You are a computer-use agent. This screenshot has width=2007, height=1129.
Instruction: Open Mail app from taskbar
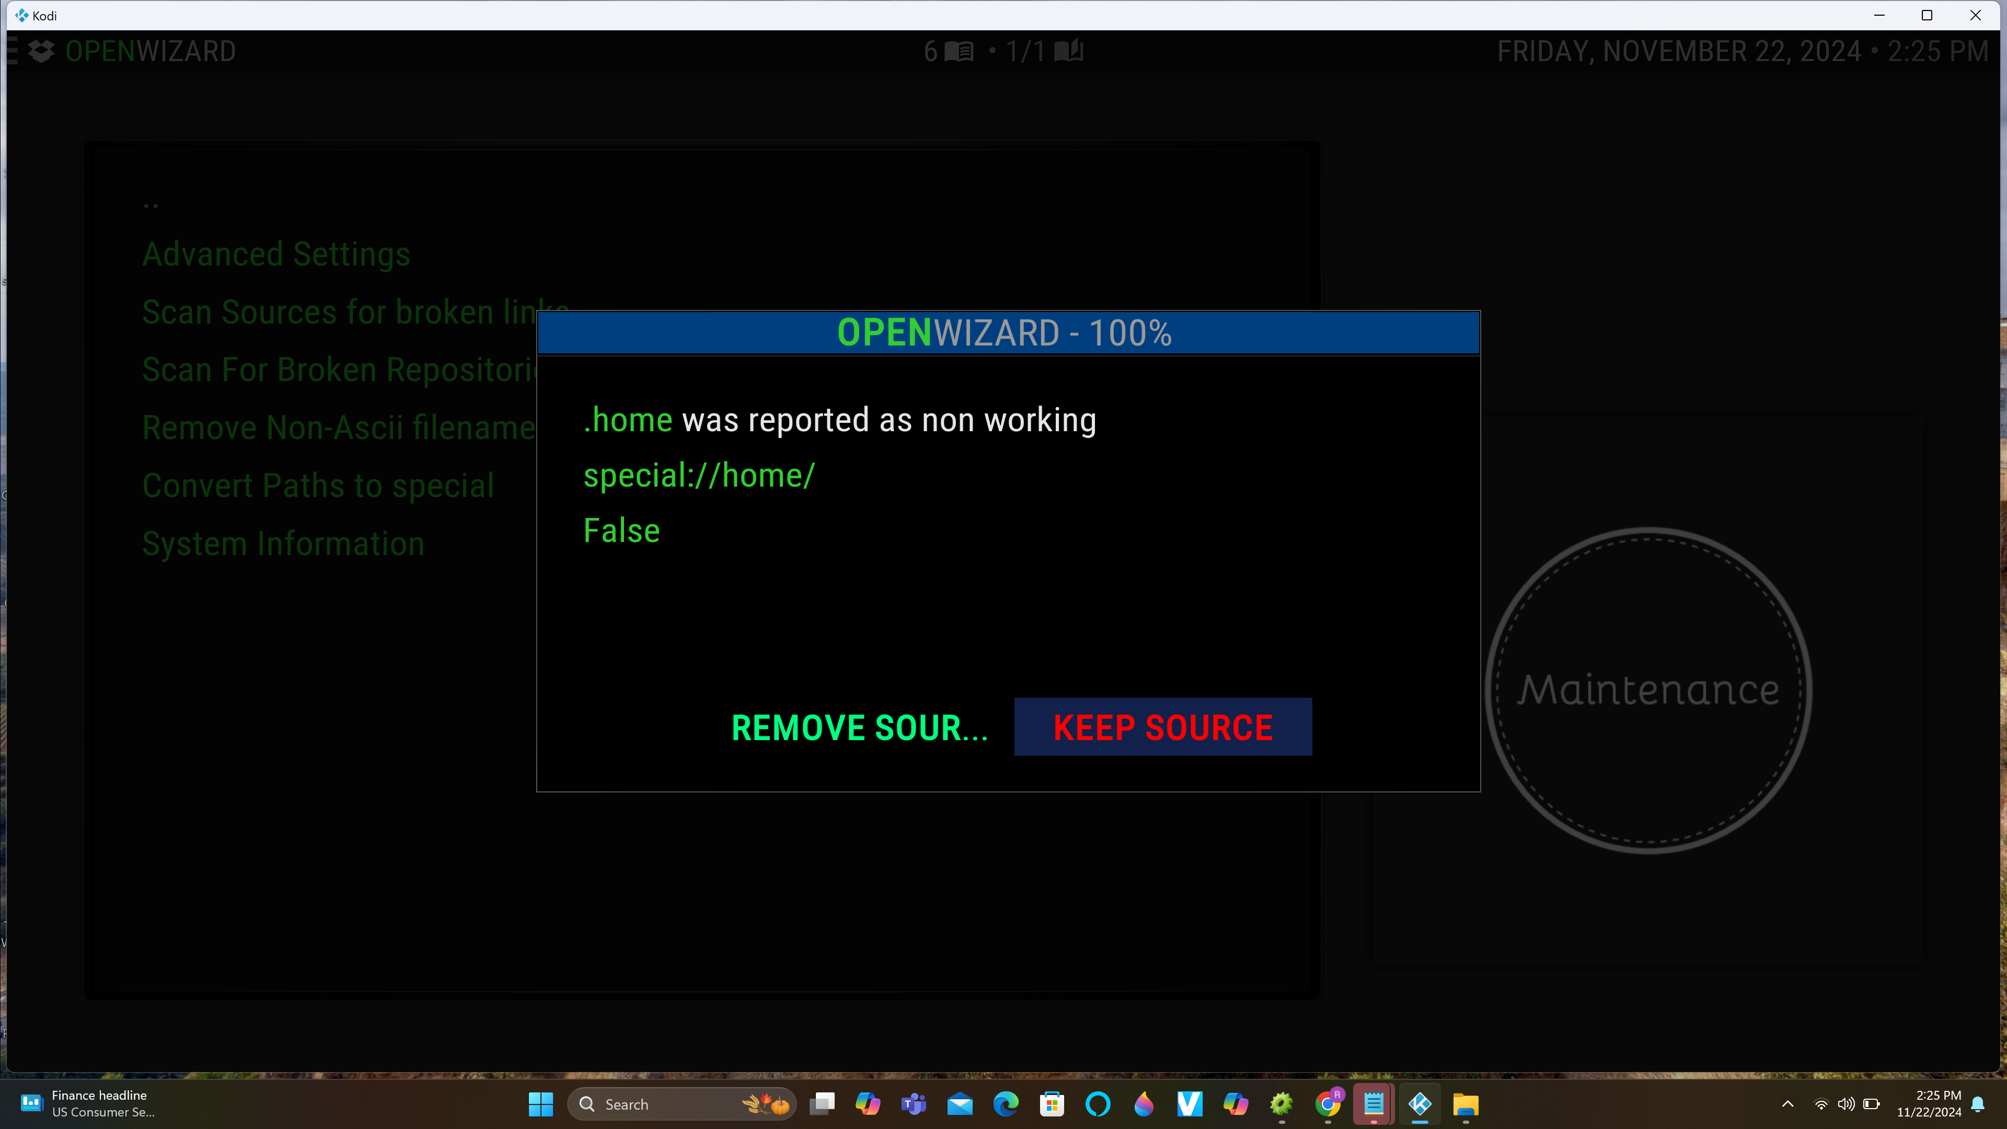coord(960,1104)
